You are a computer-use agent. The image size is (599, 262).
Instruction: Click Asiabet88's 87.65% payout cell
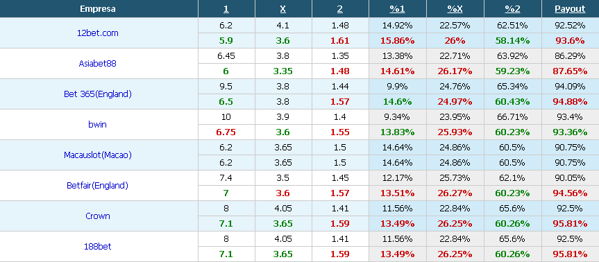570,71
